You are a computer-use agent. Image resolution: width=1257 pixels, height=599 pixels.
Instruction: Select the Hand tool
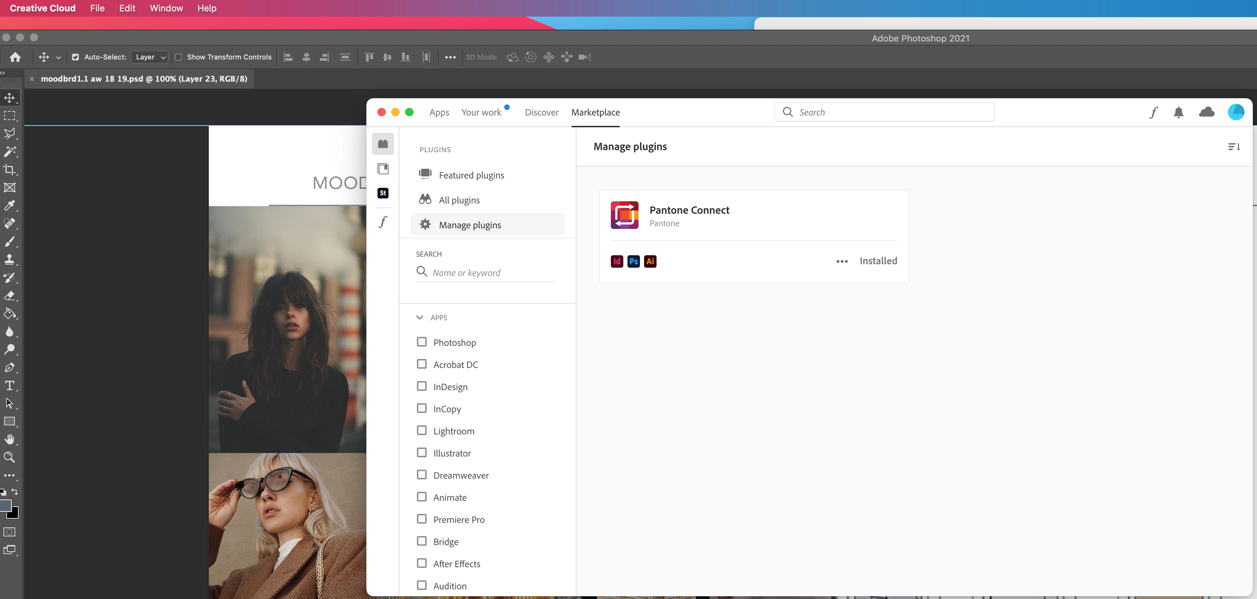click(9, 439)
